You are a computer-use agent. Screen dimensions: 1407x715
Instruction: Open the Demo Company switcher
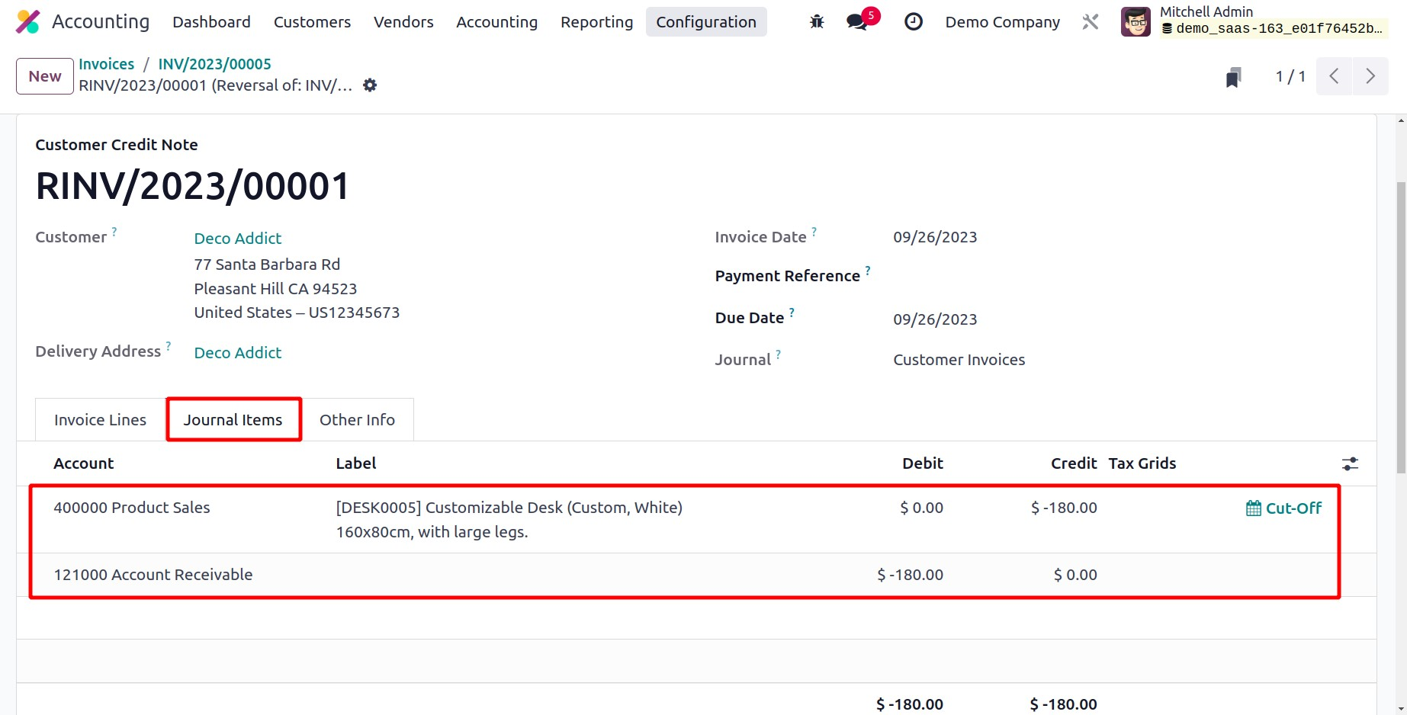(x=1002, y=22)
